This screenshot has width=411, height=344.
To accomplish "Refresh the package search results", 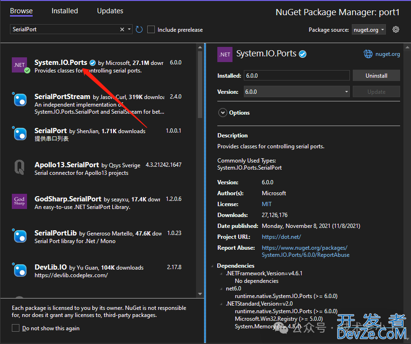I will (139, 30).
